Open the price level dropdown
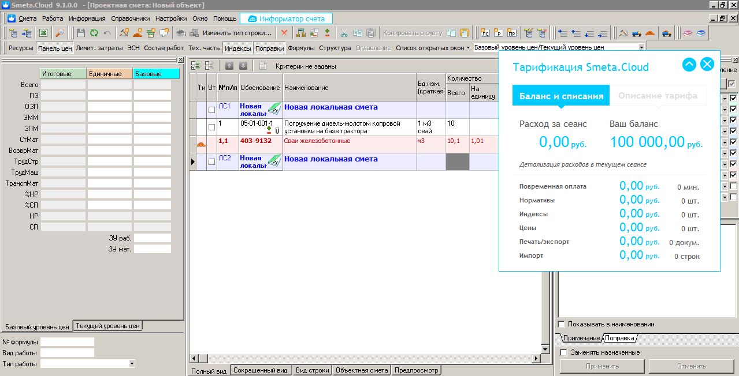The width and height of the screenshot is (739, 376). (x=641, y=48)
